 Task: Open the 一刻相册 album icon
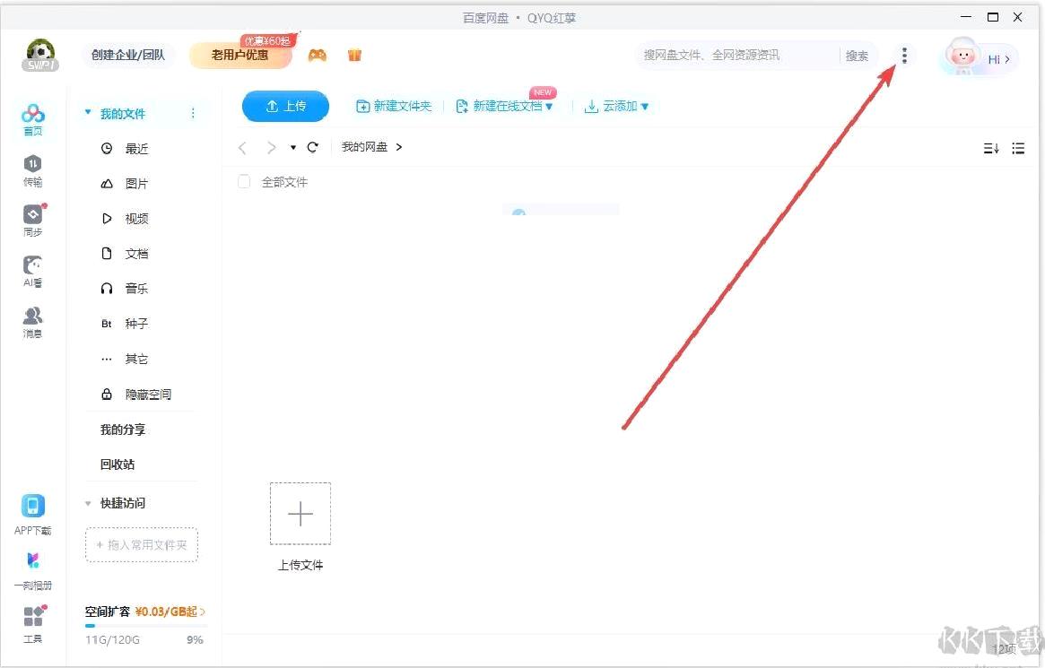click(x=32, y=571)
